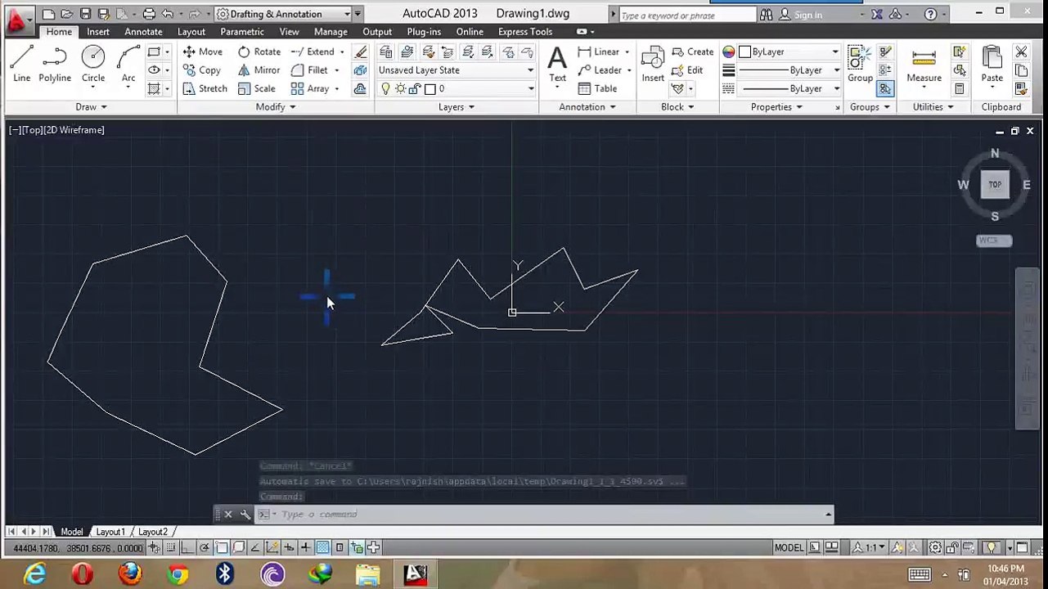Click the Paste clipboard icon

point(992,64)
